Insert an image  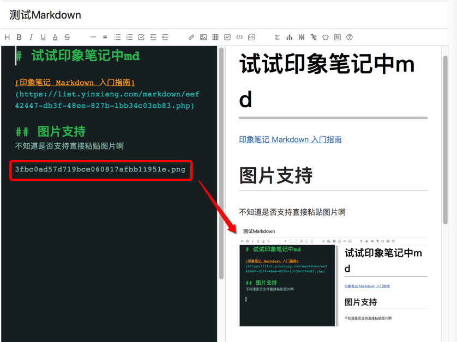pos(203,37)
